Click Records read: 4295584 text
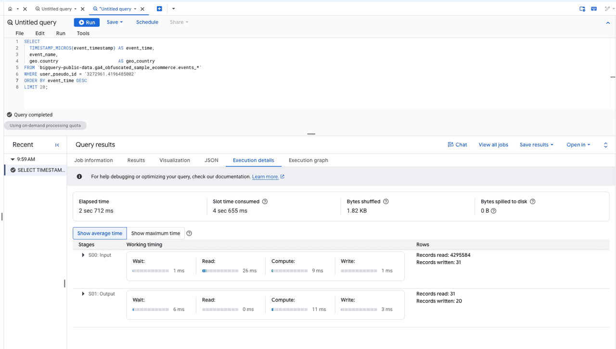Image resolution: width=616 pixels, height=349 pixels. [x=443, y=255]
